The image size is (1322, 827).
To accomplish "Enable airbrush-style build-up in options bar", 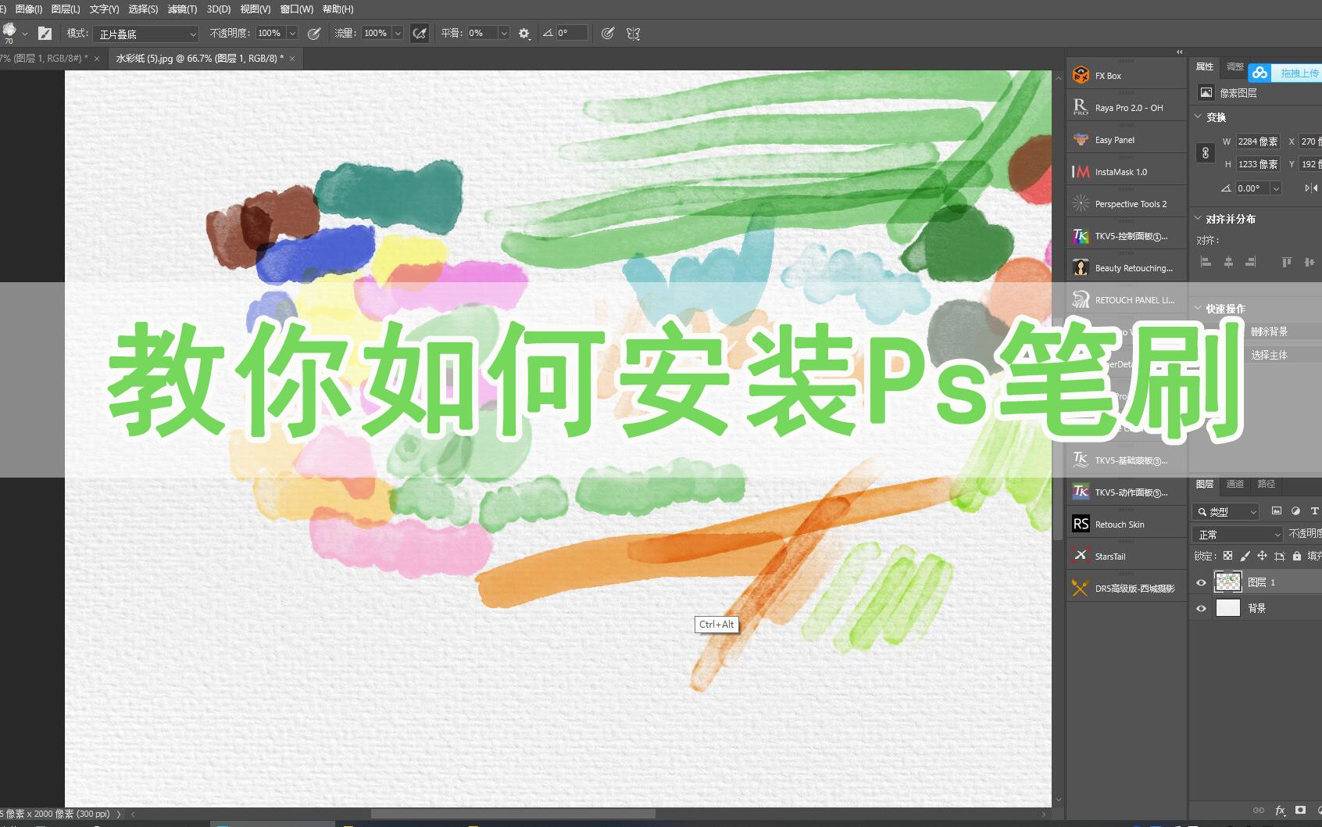I will pos(420,33).
